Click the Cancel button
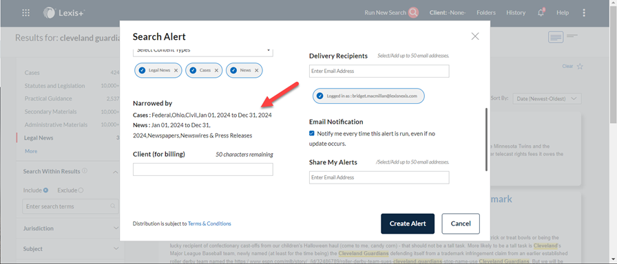The width and height of the screenshot is (617, 264). (461, 223)
